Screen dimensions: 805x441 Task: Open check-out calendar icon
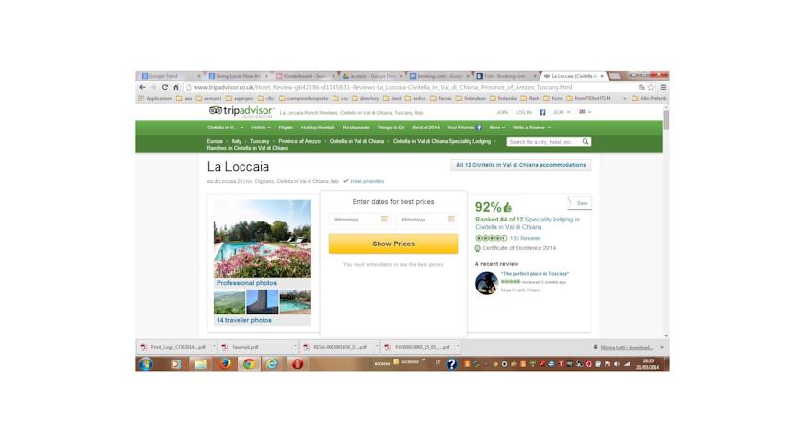pyautogui.click(x=450, y=220)
